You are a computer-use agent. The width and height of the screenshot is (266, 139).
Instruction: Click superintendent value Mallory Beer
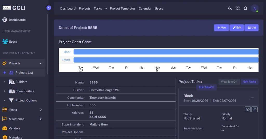pos(99,124)
